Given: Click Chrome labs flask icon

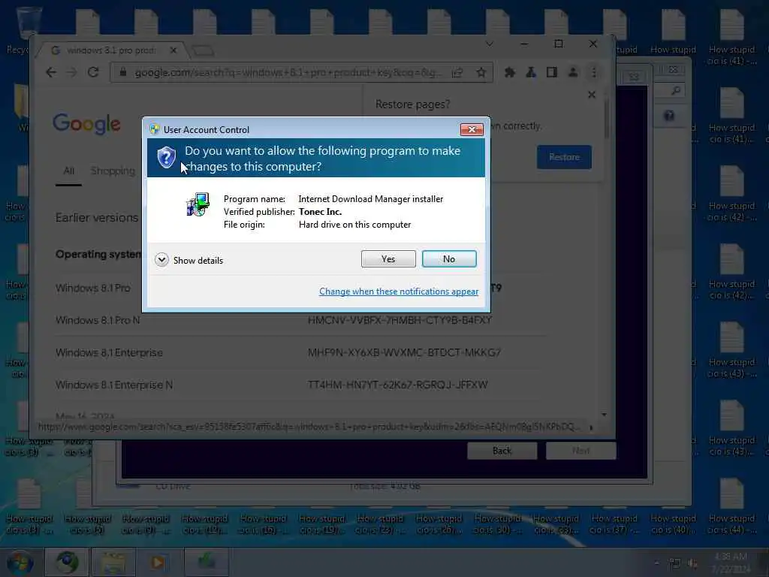Looking at the screenshot, I should point(531,73).
